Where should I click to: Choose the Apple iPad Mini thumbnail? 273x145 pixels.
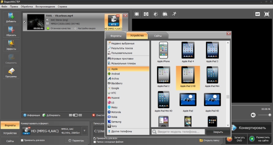(212, 77)
